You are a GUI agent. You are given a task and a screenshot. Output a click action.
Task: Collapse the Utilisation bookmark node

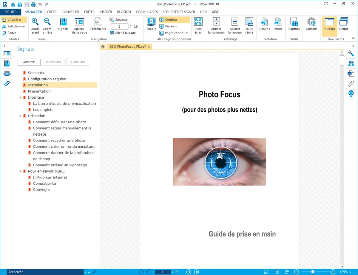coord(20,116)
